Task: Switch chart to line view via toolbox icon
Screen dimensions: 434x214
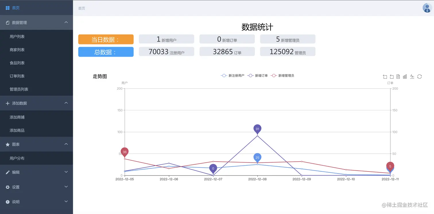Action: click(412, 76)
